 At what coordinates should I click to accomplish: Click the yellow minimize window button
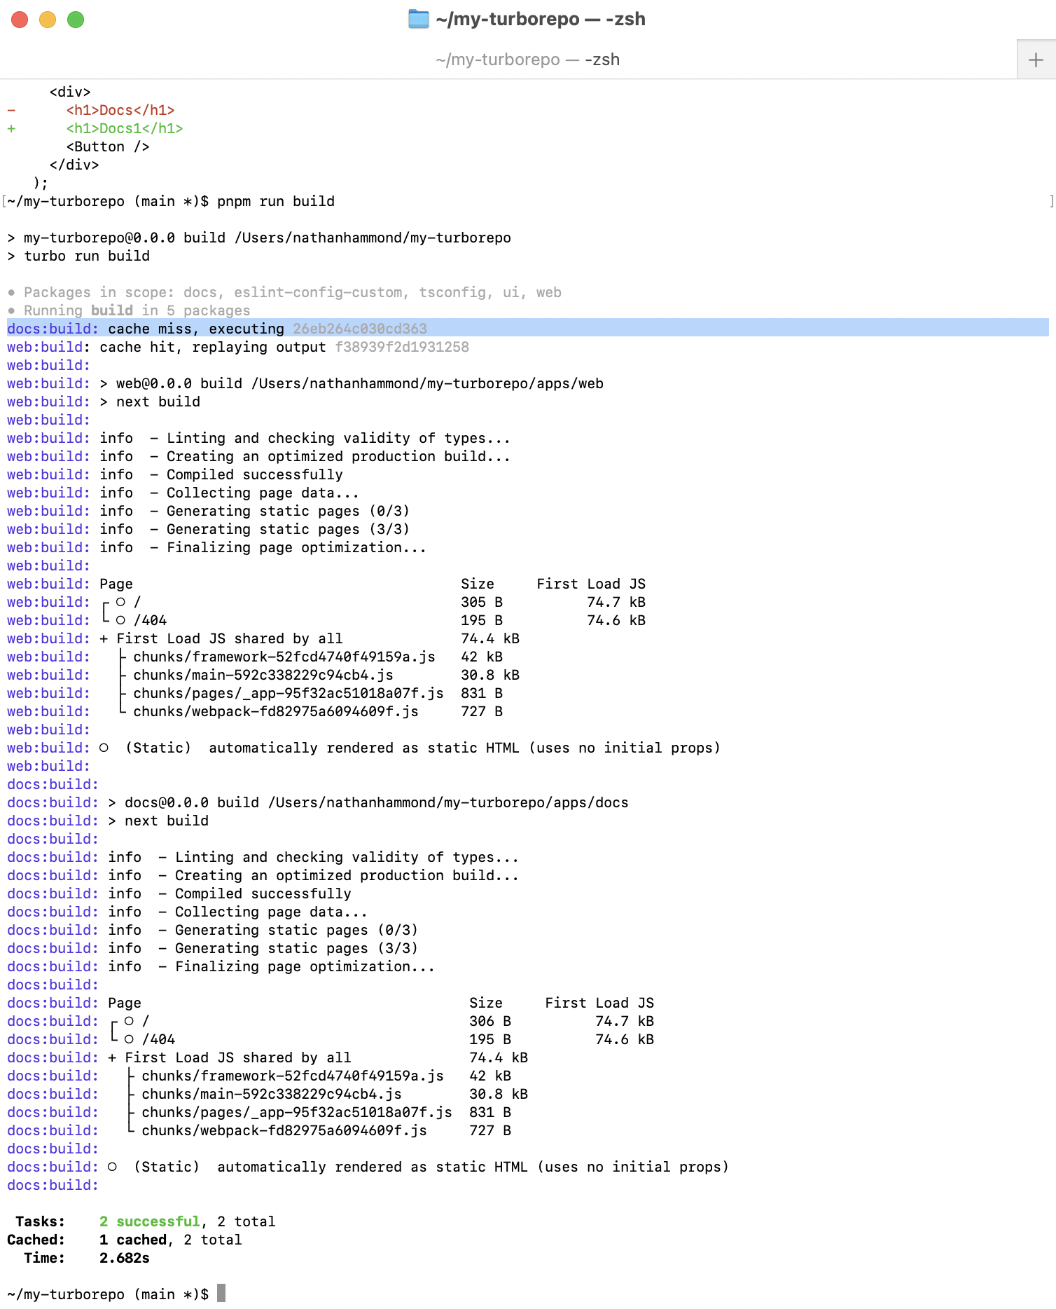48,20
